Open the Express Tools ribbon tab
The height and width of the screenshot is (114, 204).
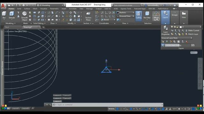click(126, 9)
